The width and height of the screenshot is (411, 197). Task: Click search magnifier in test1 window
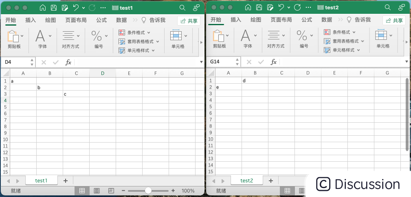point(182,8)
